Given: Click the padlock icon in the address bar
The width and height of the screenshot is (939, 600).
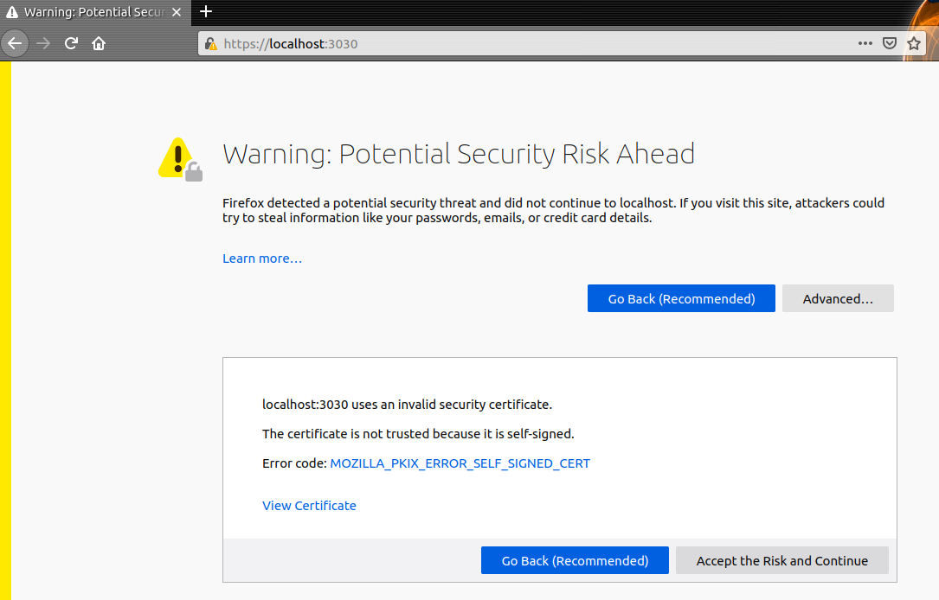Looking at the screenshot, I should point(209,43).
